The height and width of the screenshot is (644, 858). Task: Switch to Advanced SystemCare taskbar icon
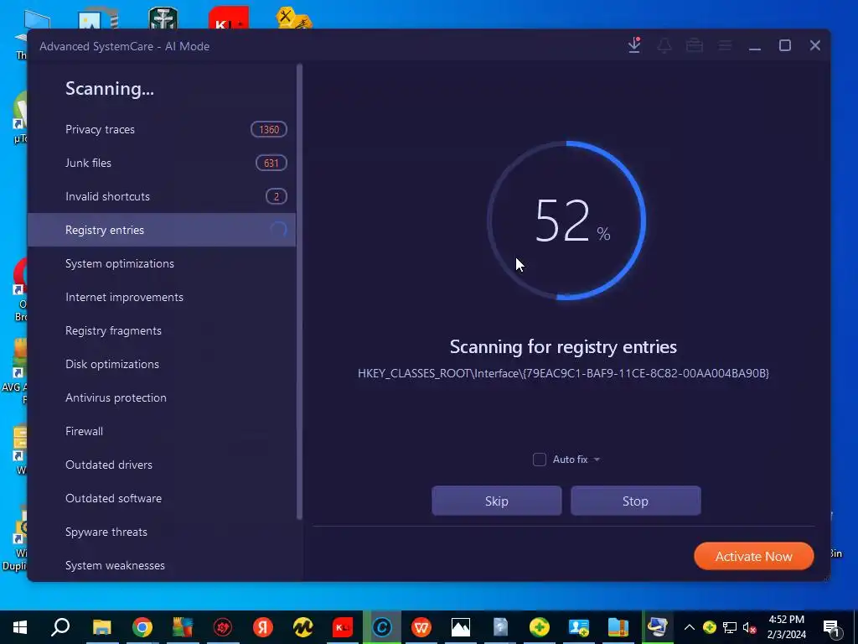pyautogui.click(x=382, y=627)
